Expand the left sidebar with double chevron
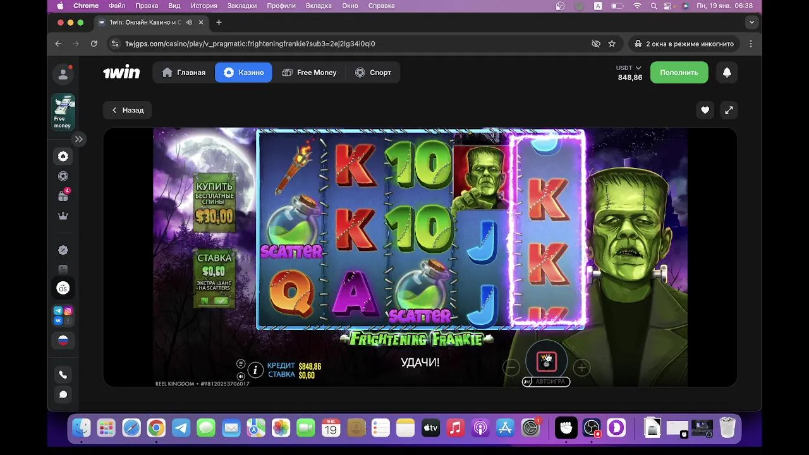 click(x=78, y=139)
